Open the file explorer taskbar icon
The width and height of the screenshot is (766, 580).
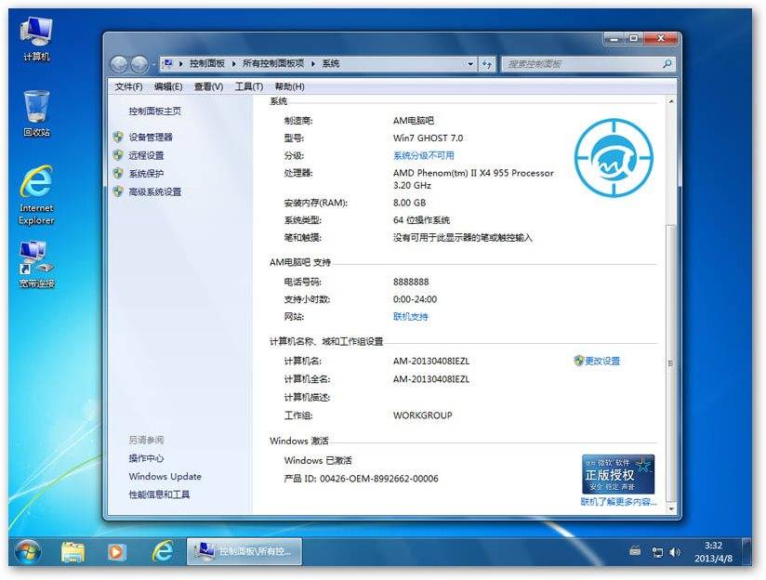(x=73, y=552)
